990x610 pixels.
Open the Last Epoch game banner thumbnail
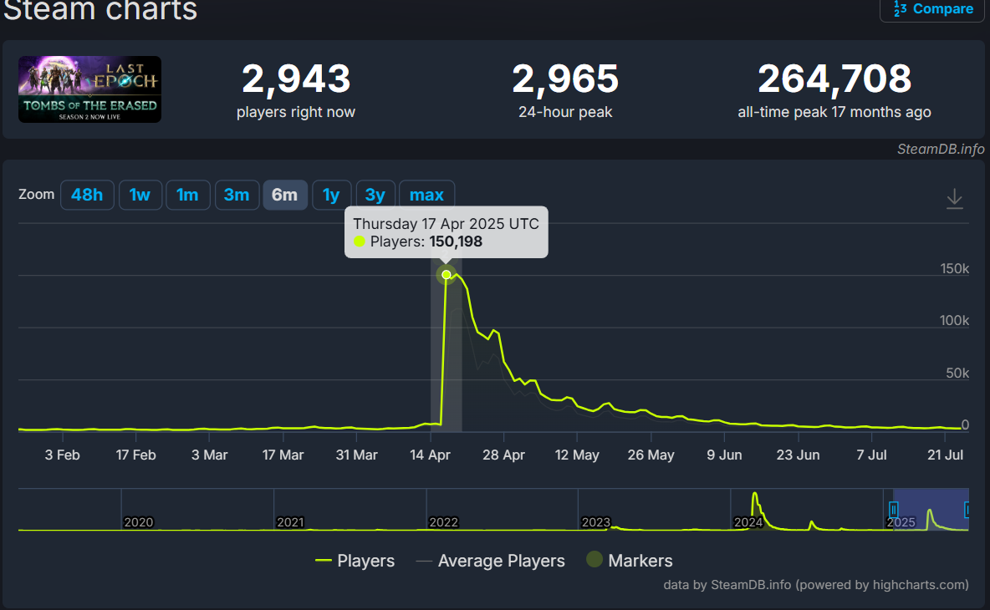(x=89, y=89)
